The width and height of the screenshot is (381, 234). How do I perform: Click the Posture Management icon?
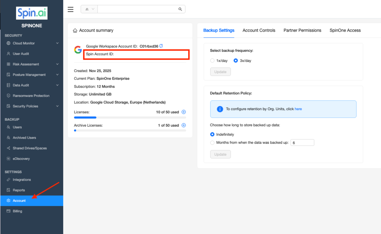[x=8, y=75]
